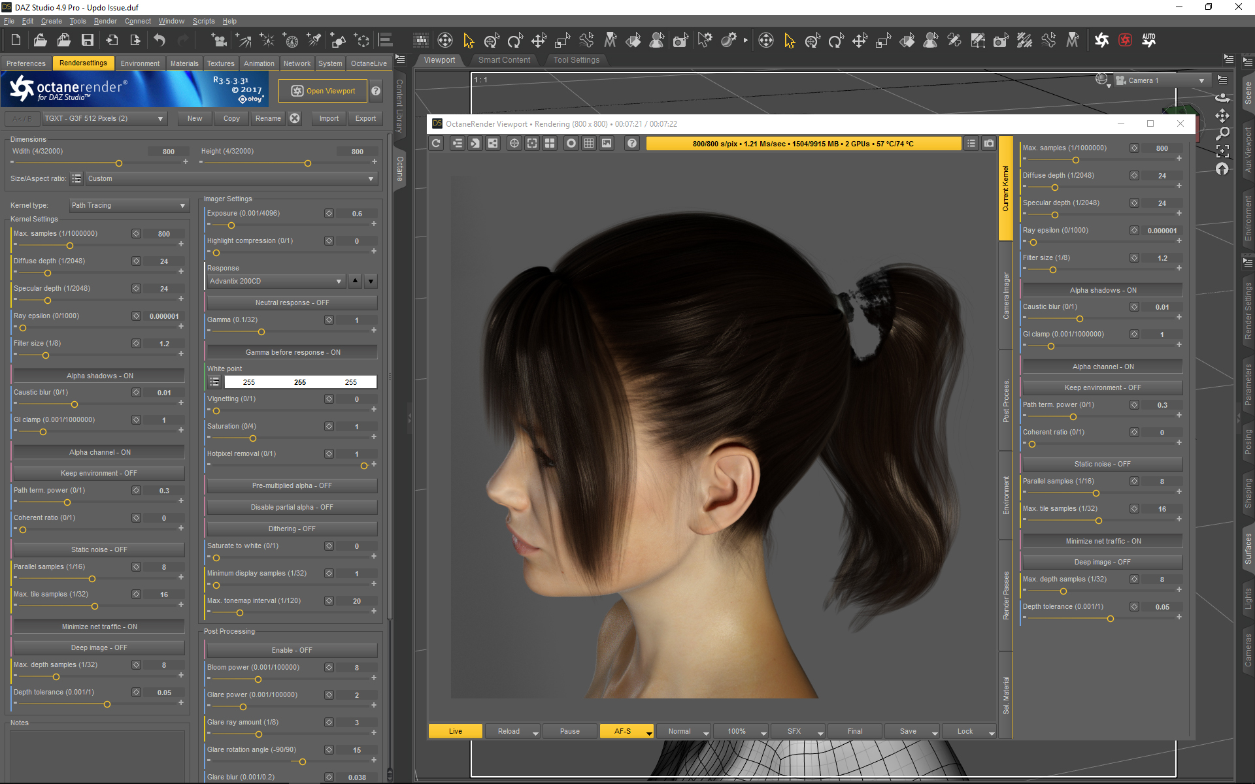Image resolution: width=1255 pixels, height=784 pixels.
Task: Click the open file folder icon in toolbar
Action: click(40, 41)
